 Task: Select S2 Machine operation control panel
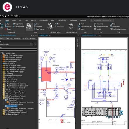coord(17,86)
